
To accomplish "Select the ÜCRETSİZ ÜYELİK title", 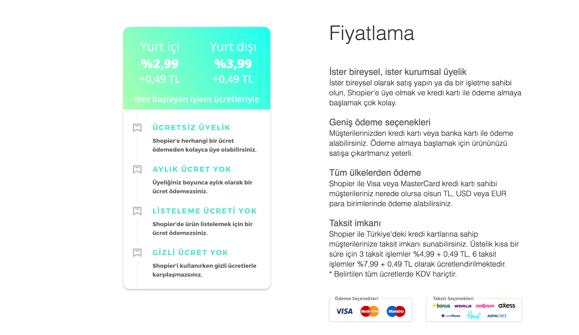I will (x=191, y=127).
